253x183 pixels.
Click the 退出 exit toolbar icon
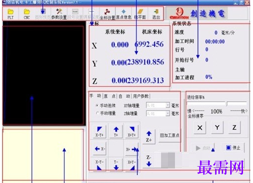click(x=156, y=14)
